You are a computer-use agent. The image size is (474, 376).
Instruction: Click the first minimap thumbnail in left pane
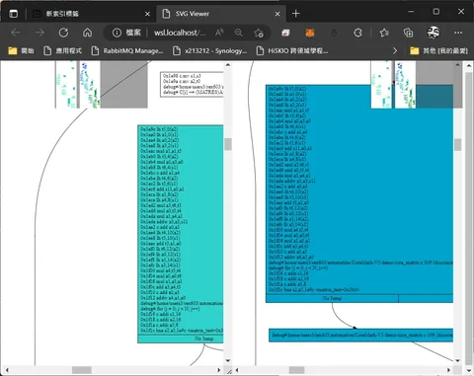[66, 84]
